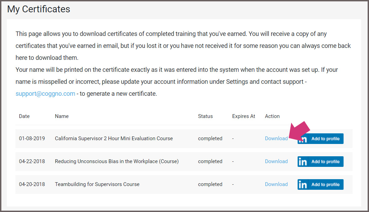This screenshot has width=369, height=212.
Task: Download Teambuilding for Supervisors certificate
Action: click(276, 184)
